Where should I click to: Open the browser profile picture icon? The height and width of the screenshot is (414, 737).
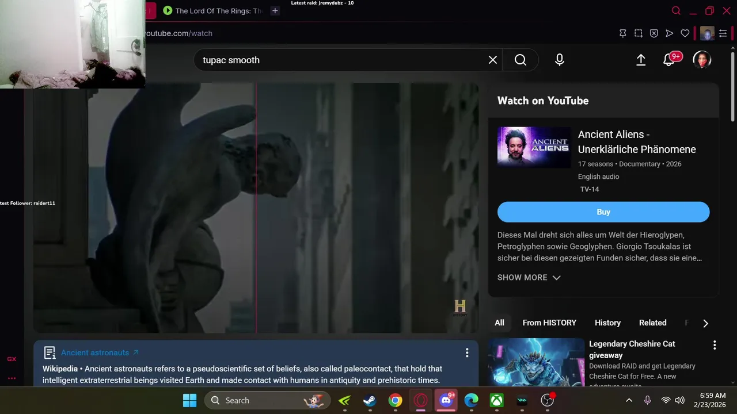pyautogui.click(x=707, y=33)
